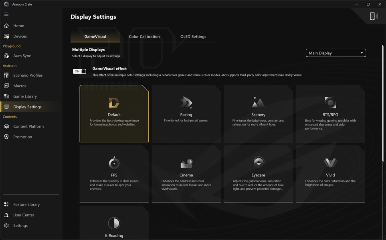Go to Macros page
Screen dimensions: 386x240
pos(20,86)
